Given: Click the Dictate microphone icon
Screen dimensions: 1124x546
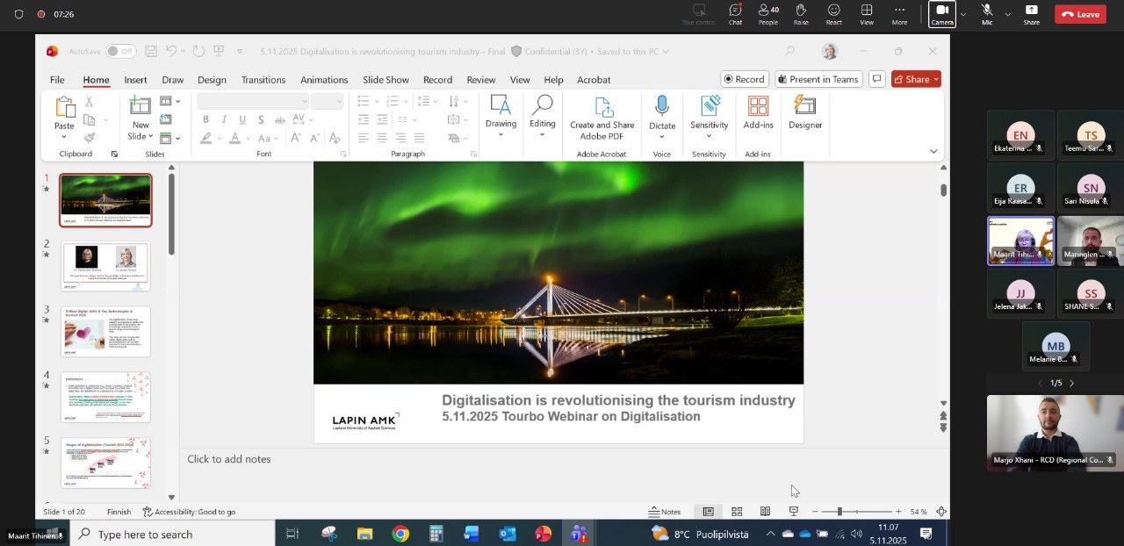Looking at the screenshot, I should coord(662,107).
